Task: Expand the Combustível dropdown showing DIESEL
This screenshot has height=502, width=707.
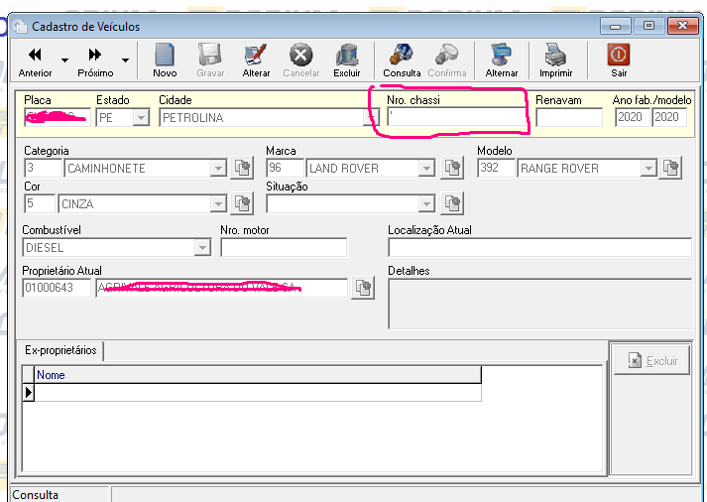Action: pos(202,248)
